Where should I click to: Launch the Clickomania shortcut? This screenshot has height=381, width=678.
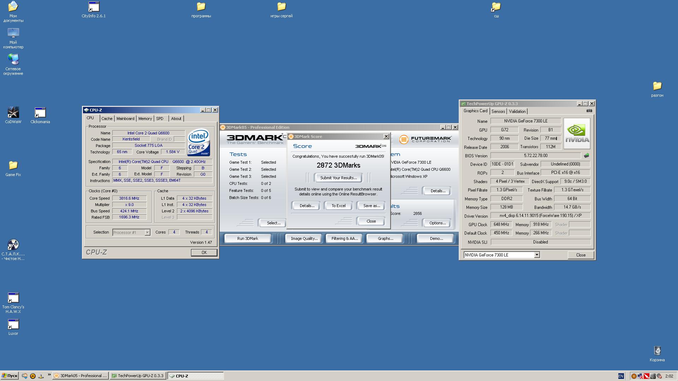pos(40,115)
